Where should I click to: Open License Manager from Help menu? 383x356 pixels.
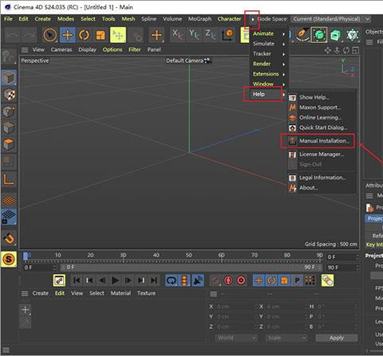click(x=322, y=155)
